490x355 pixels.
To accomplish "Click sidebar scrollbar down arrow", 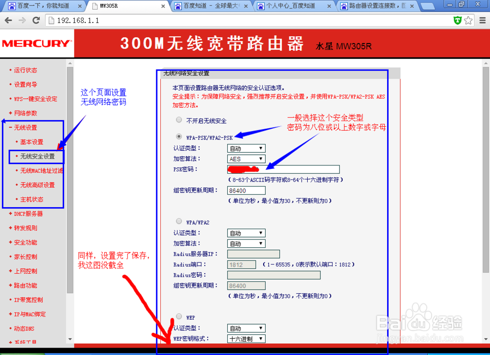I will click(70, 339).
